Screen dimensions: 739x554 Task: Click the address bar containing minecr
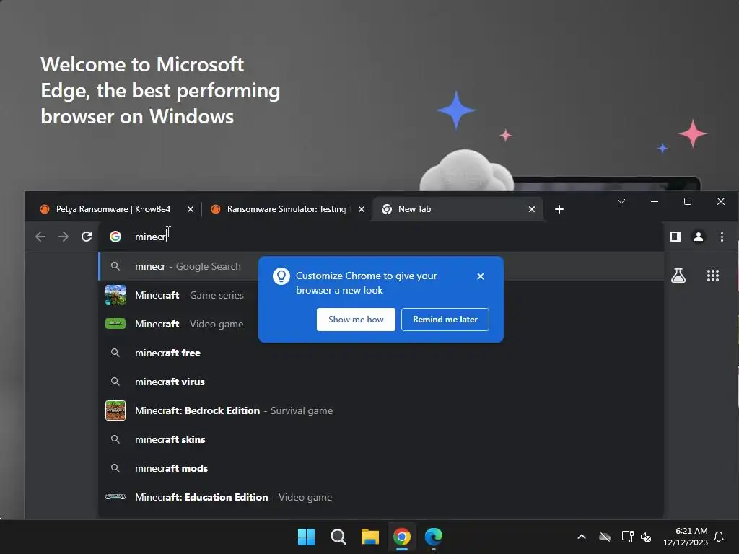coord(381,237)
